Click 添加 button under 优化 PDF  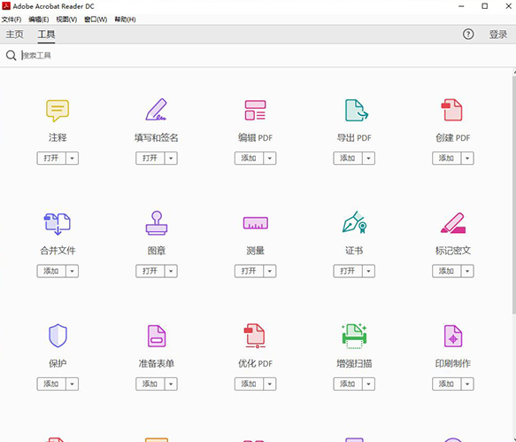pos(249,384)
